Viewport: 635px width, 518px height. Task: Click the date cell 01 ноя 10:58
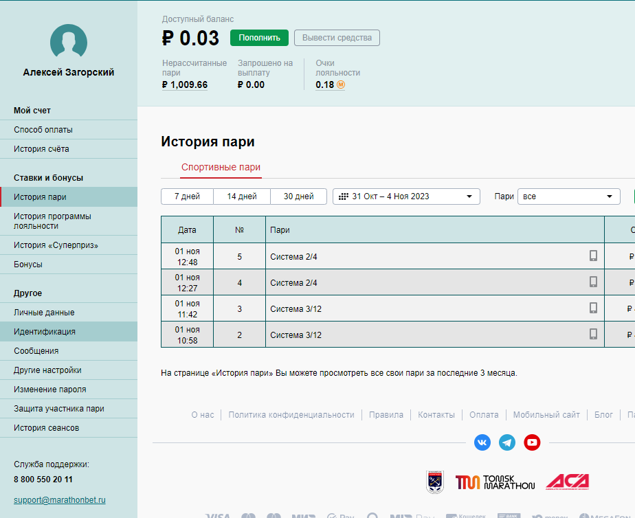(x=187, y=335)
